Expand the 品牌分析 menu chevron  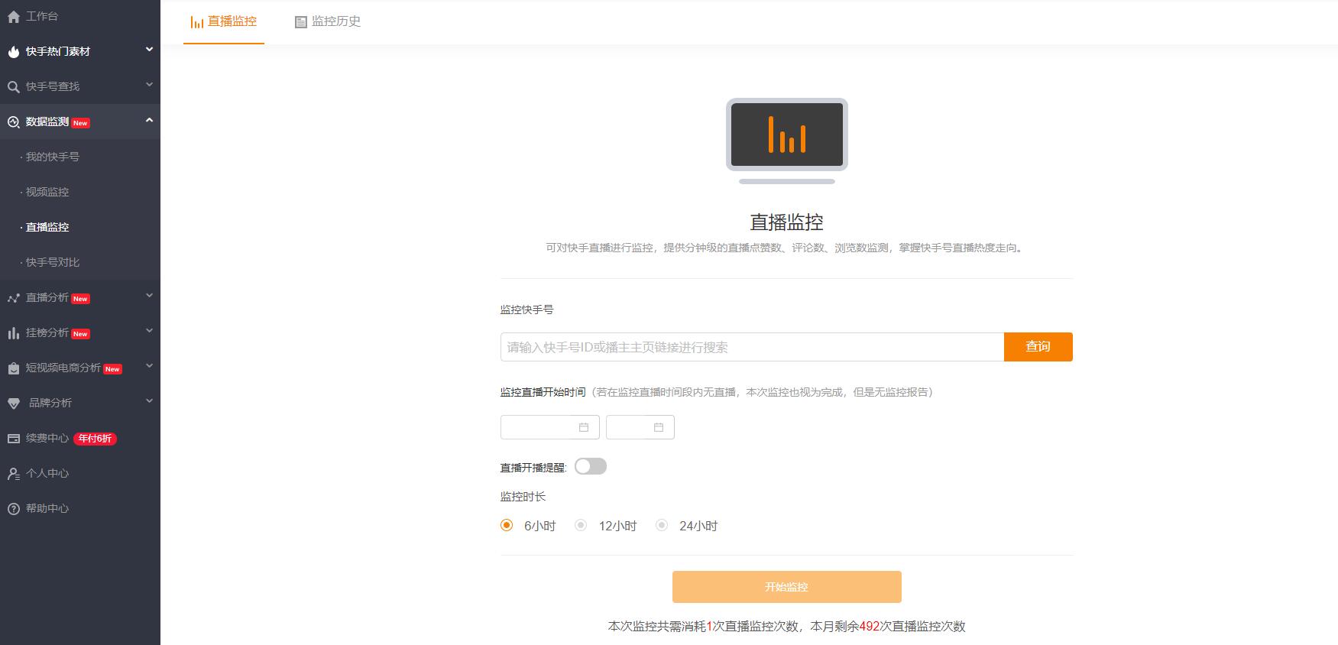(x=149, y=401)
